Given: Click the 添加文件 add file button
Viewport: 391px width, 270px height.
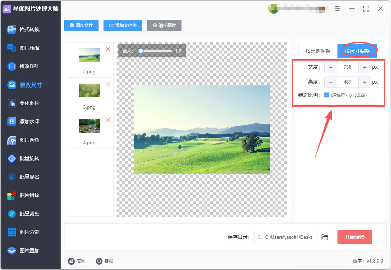Looking at the screenshot, I should click(x=81, y=26).
